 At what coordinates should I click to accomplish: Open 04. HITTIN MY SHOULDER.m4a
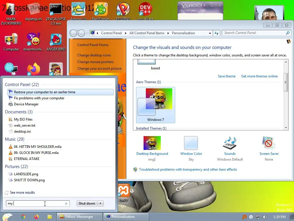(x=60, y=146)
